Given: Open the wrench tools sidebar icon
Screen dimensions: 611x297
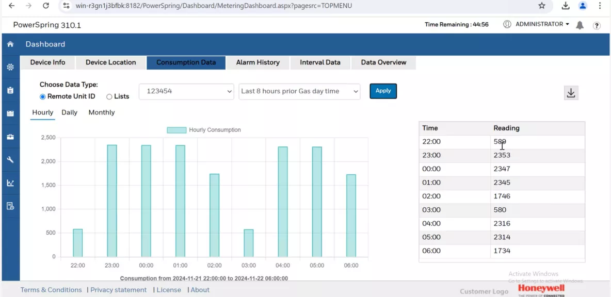Looking at the screenshot, I should (x=10, y=160).
